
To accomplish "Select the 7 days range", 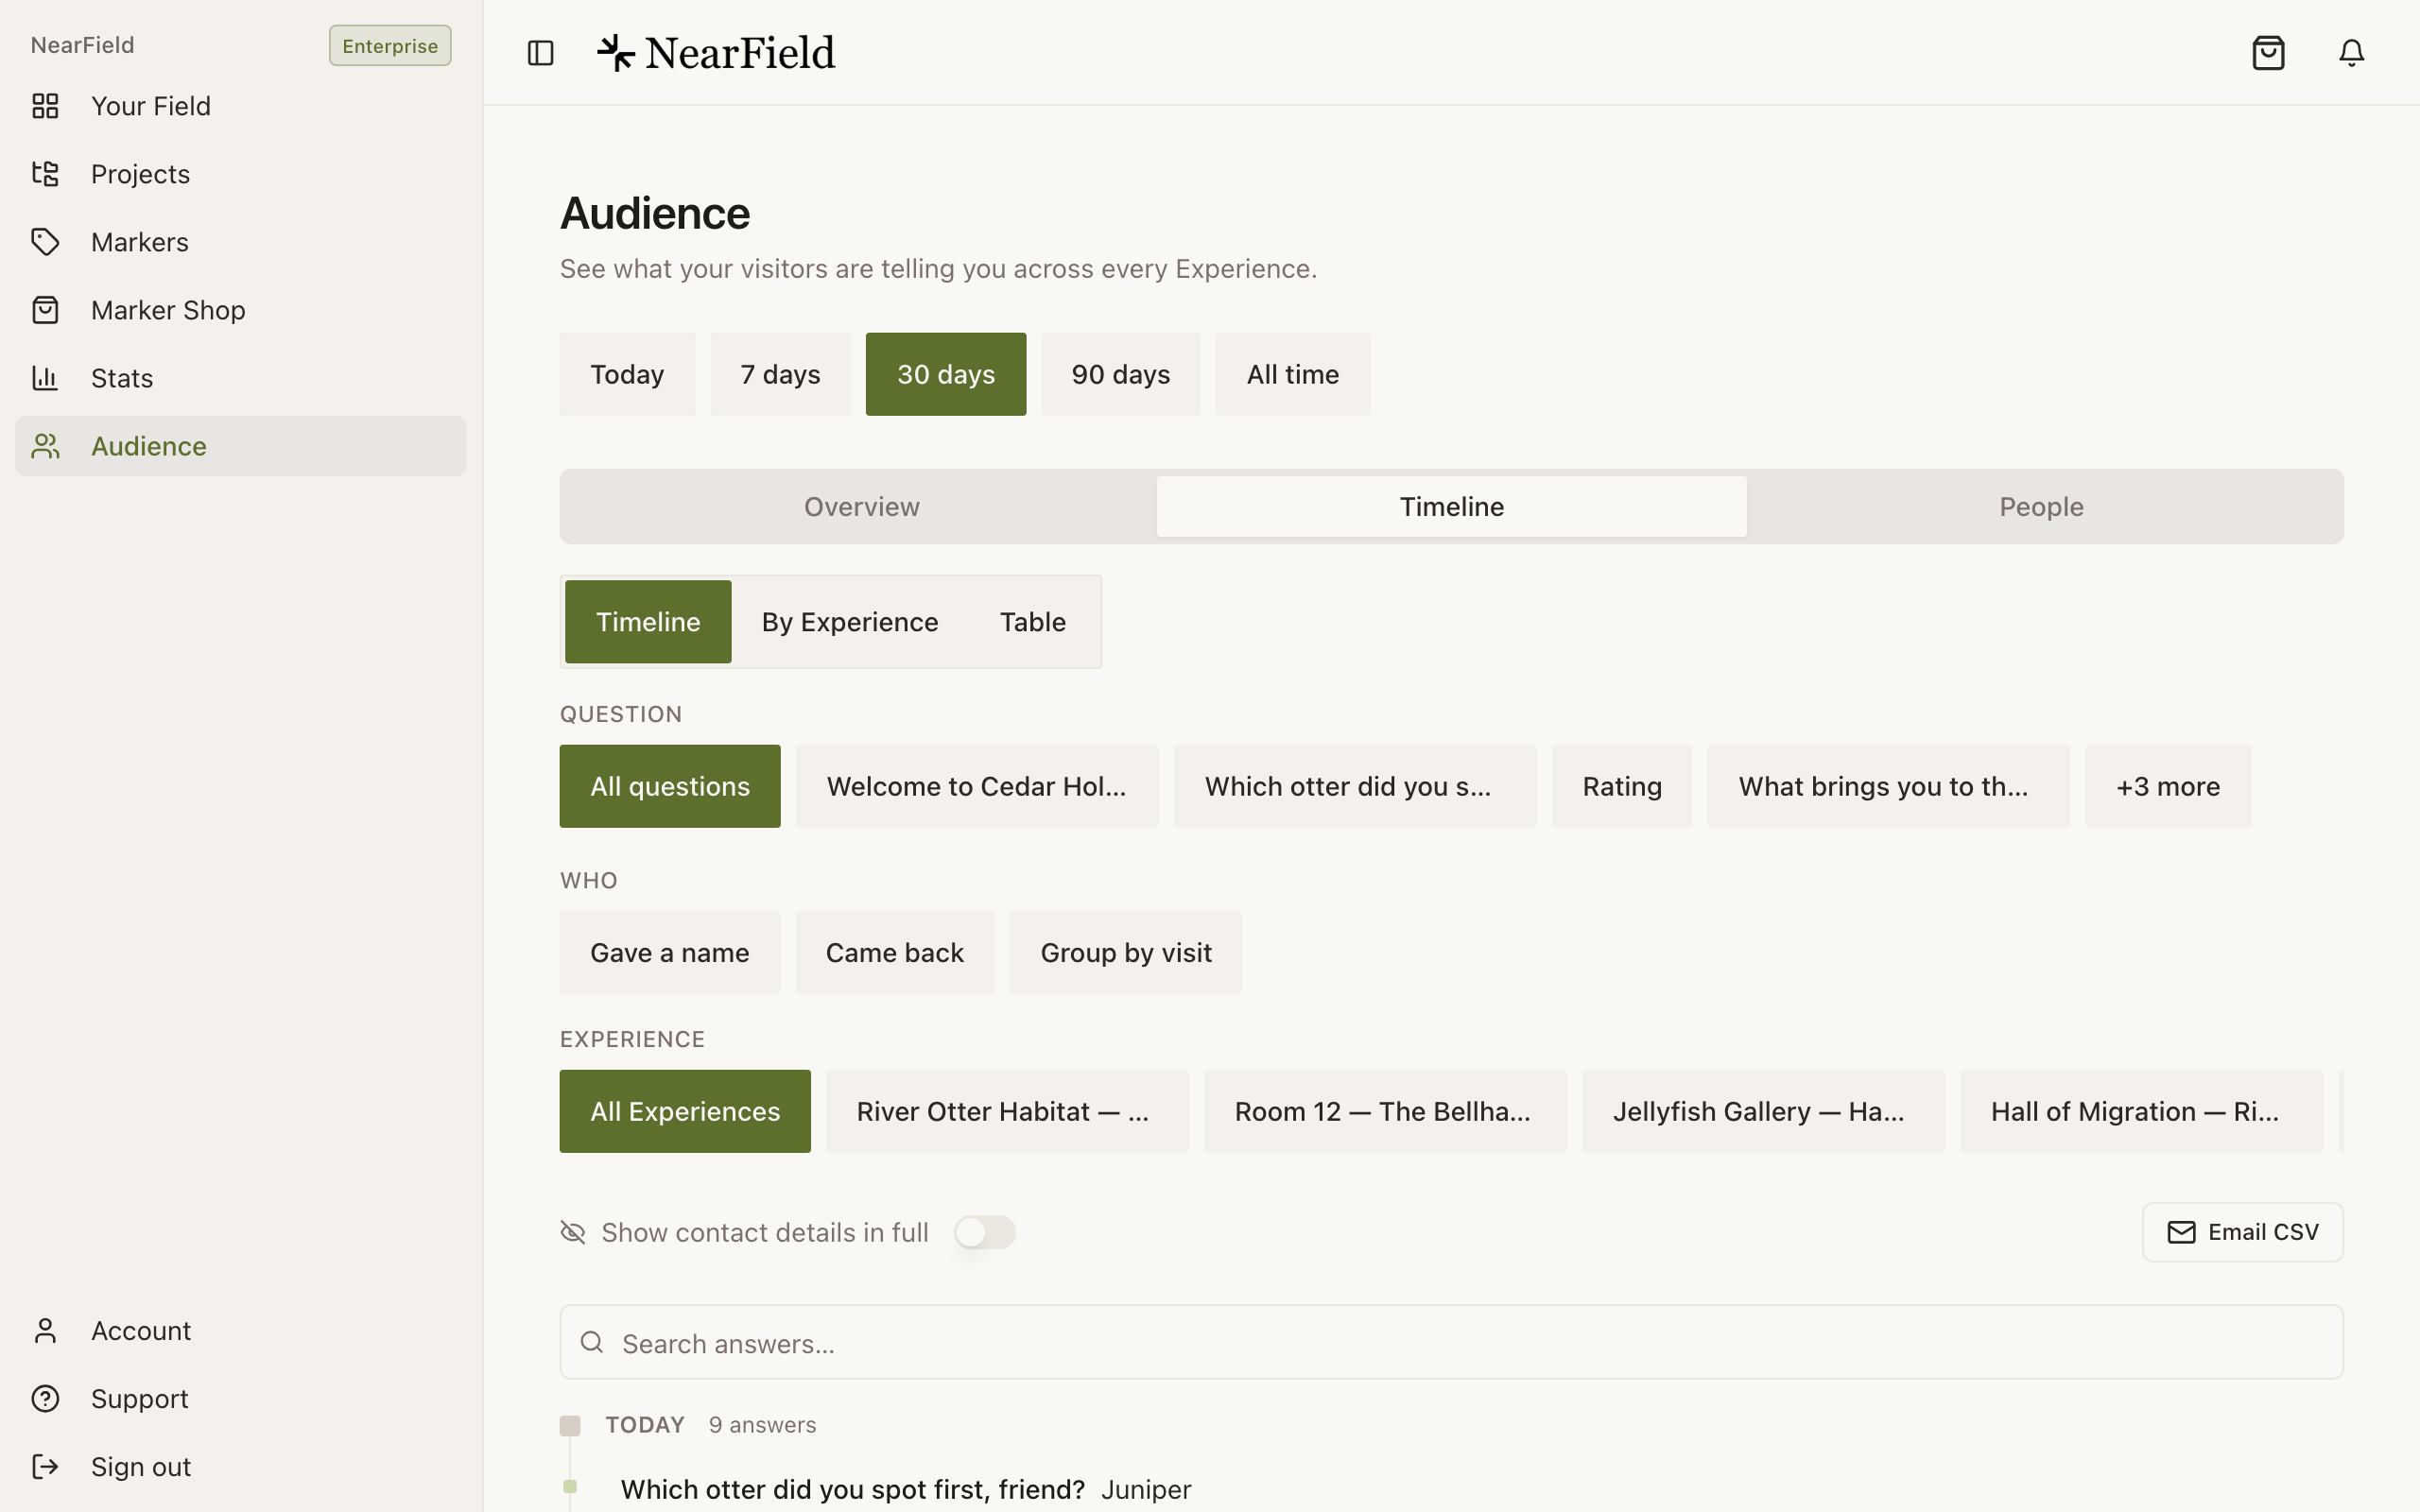I will click(780, 374).
